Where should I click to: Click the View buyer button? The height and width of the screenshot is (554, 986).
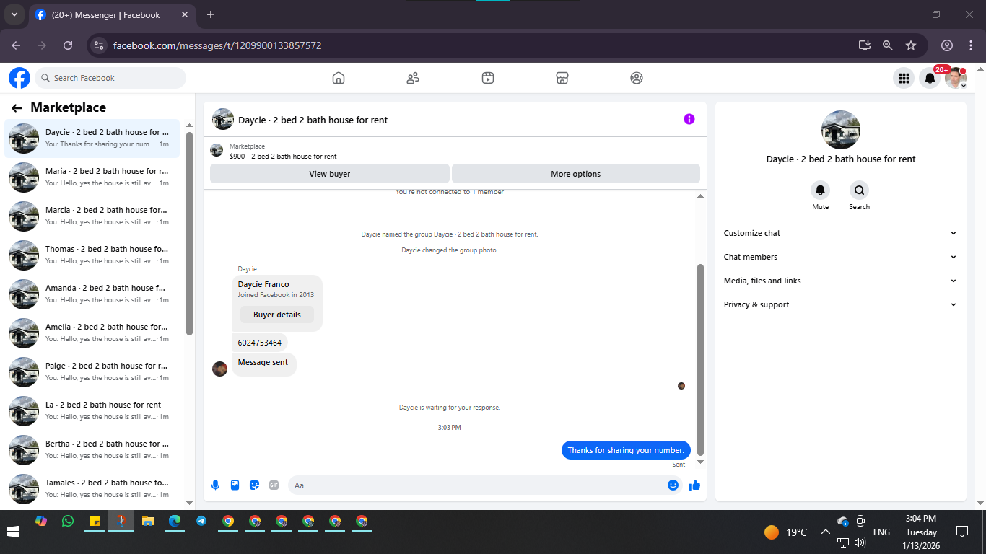pyautogui.click(x=330, y=174)
